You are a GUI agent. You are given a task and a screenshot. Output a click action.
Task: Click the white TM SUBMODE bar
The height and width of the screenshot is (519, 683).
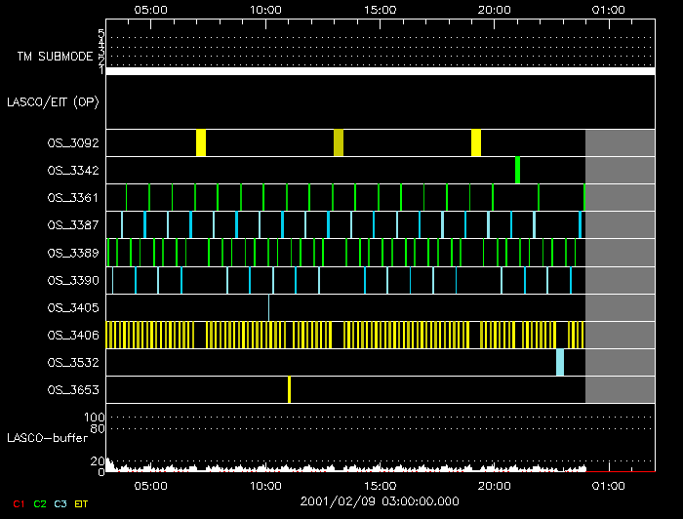point(380,71)
